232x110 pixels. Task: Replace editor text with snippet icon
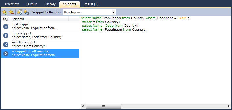tap(20, 12)
